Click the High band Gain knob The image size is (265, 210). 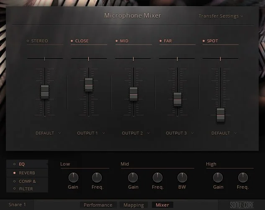pyautogui.click(x=218, y=177)
